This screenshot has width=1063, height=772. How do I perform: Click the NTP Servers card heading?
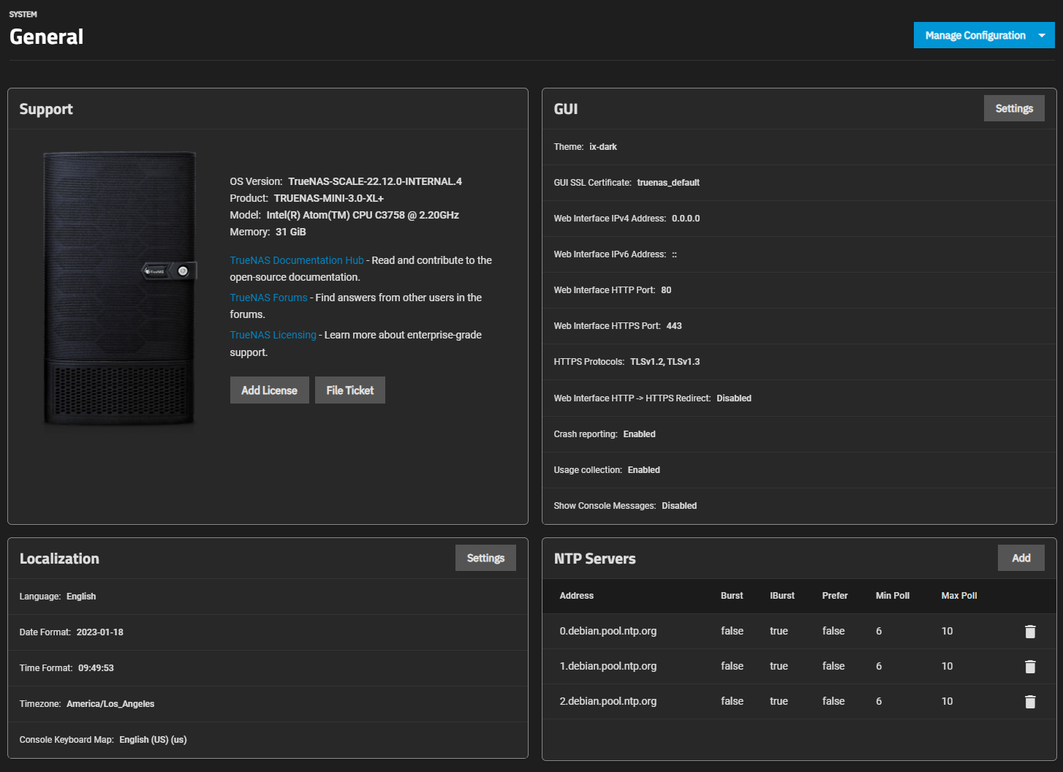[x=594, y=559]
